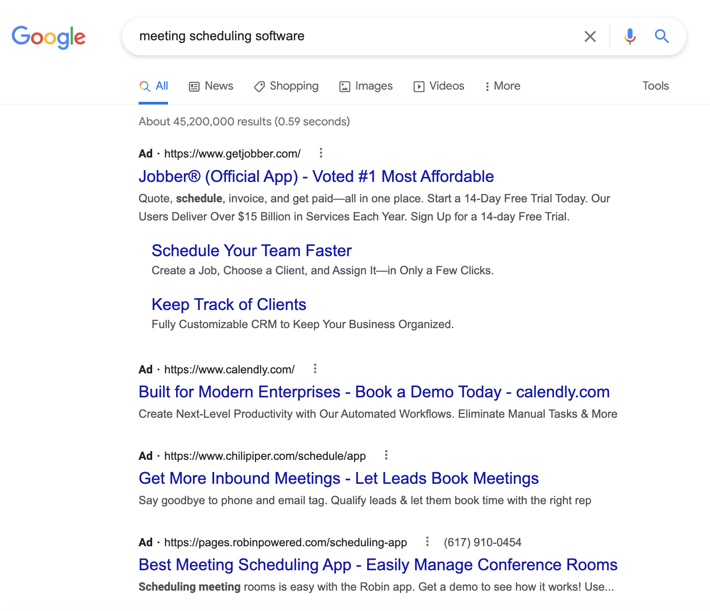Click the About 45,200,000 results count text
This screenshot has width=710, height=611.
[x=244, y=122]
